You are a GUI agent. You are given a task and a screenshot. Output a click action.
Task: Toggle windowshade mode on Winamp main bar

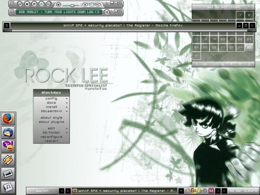point(116,3)
